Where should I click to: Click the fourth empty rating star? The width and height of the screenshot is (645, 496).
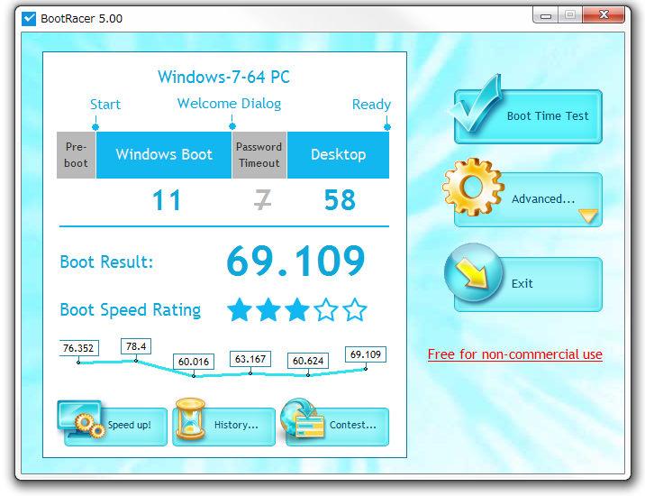(x=326, y=309)
